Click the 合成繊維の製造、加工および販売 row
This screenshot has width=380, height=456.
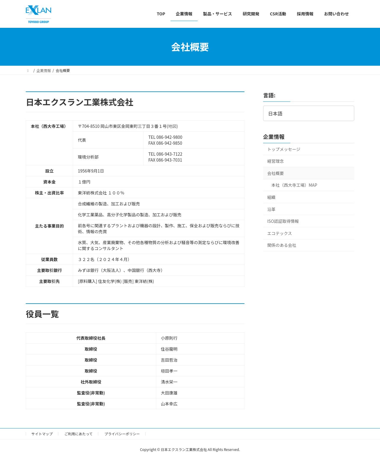coord(159,204)
